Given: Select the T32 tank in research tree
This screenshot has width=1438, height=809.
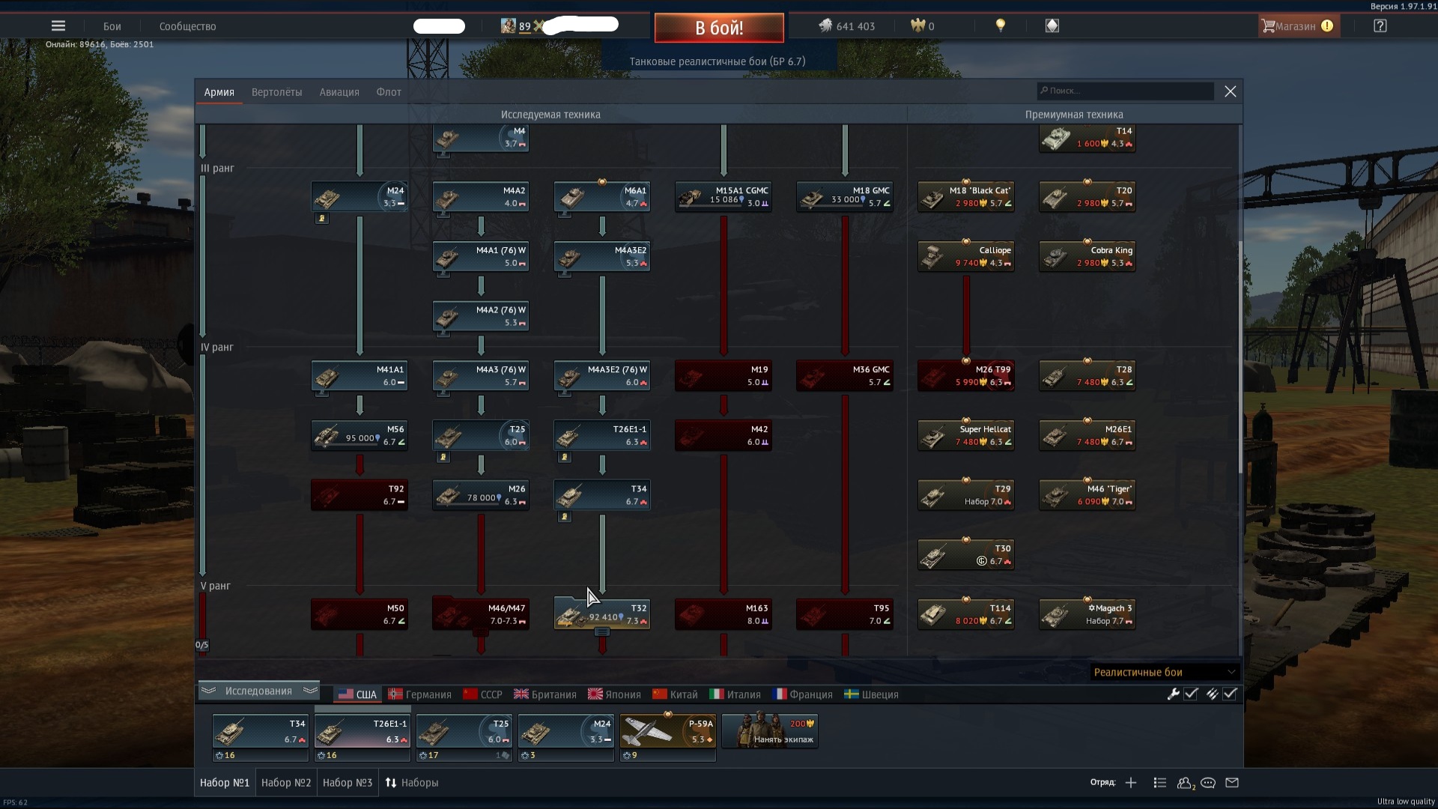Looking at the screenshot, I should (602, 613).
